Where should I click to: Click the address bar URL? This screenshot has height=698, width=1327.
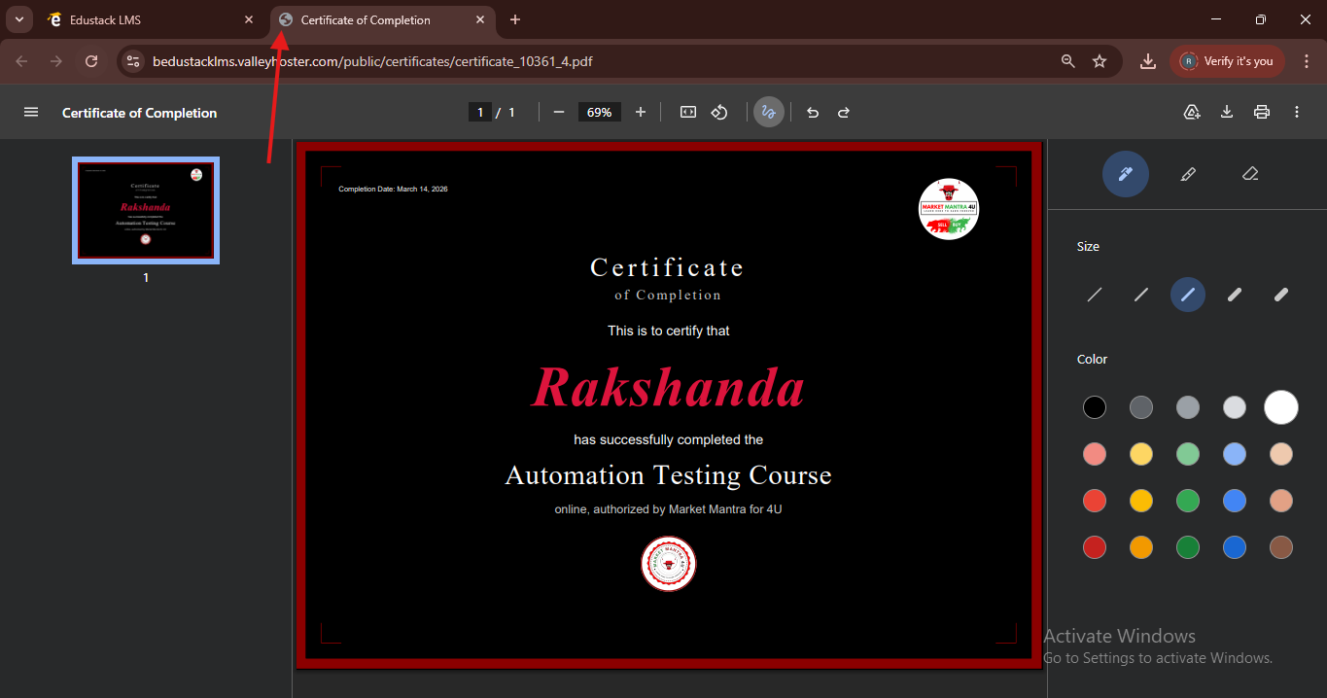[x=372, y=61]
